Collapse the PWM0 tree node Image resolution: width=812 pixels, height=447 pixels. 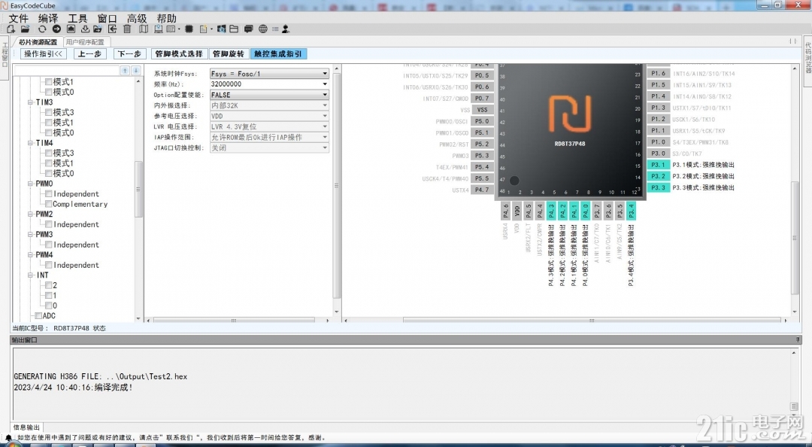click(31, 184)
